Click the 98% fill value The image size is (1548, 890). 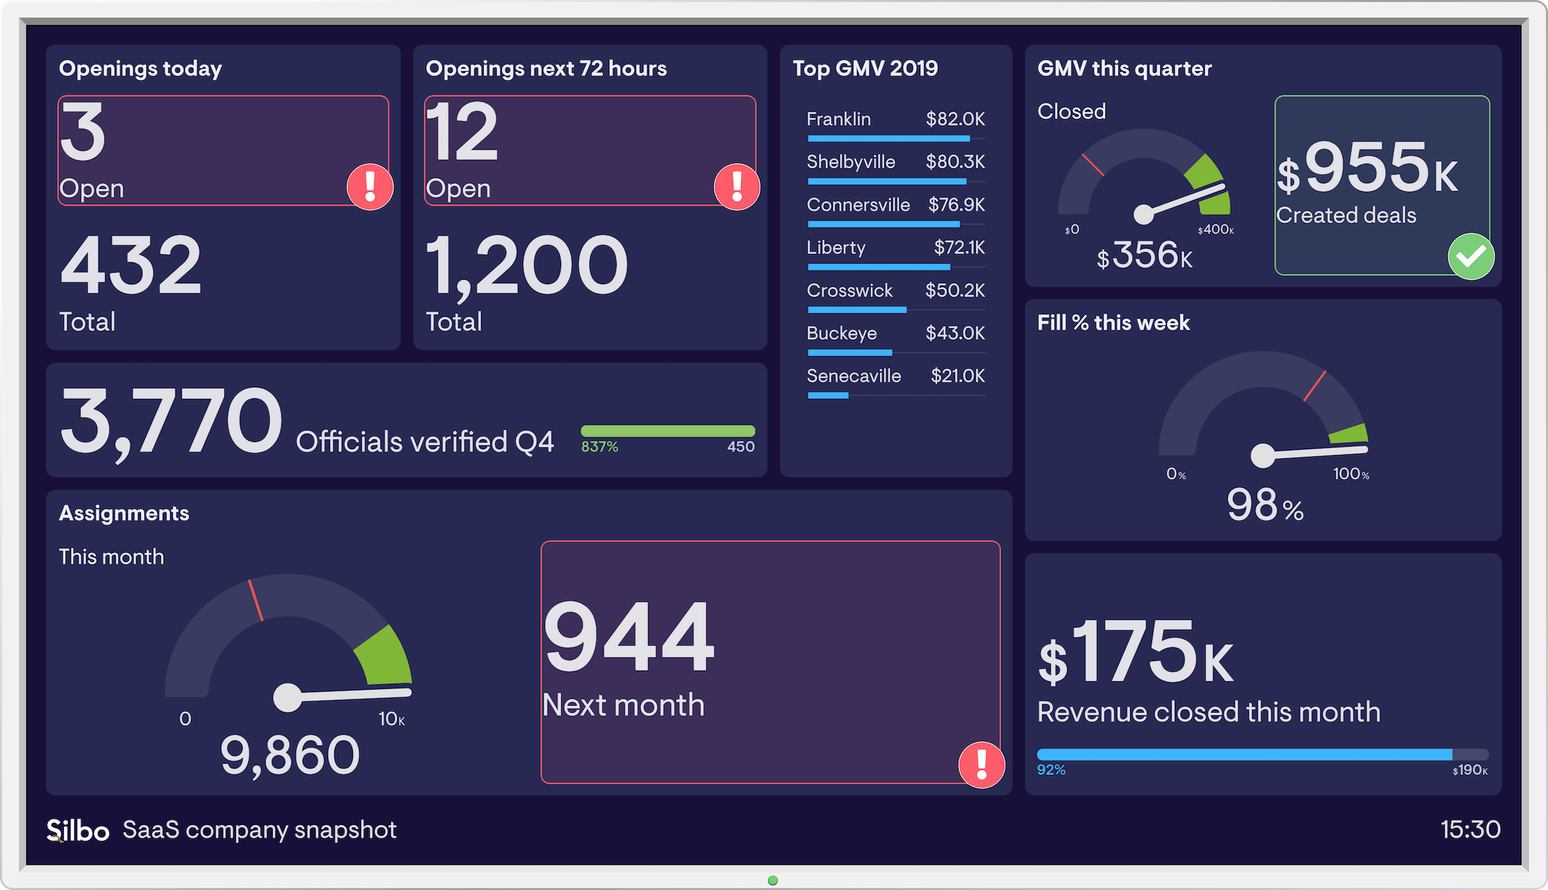pyautogui.click(x=1265, y=505)
